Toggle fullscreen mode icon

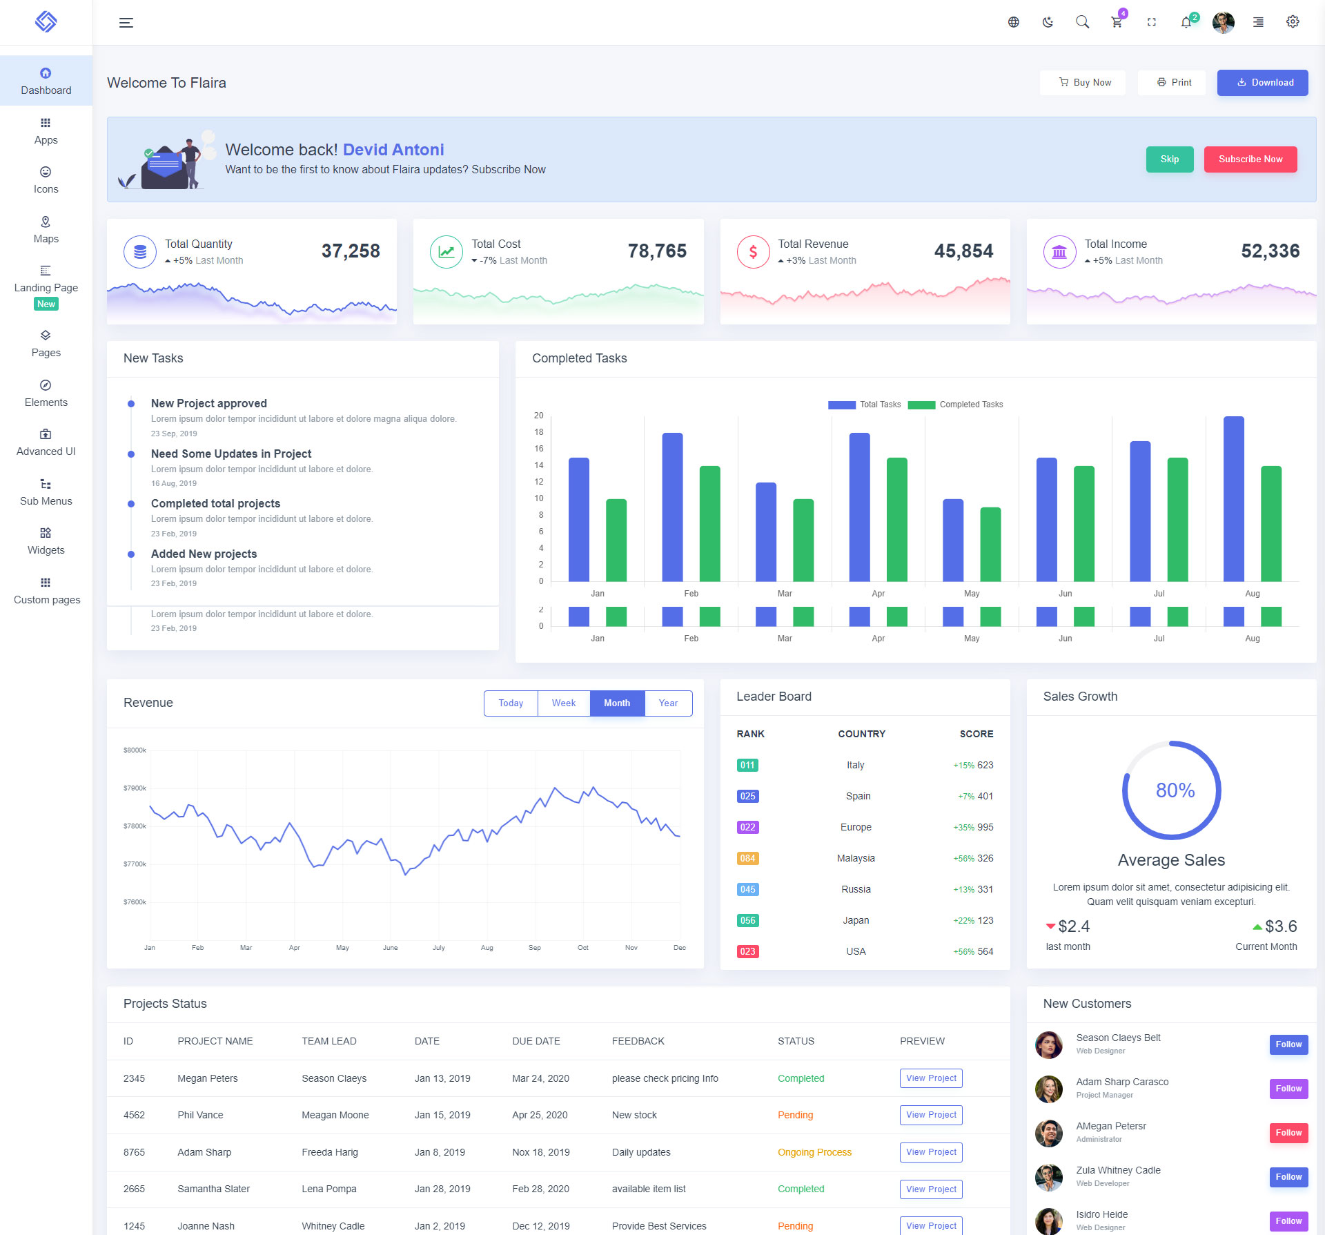click(x=1151, y=22)
